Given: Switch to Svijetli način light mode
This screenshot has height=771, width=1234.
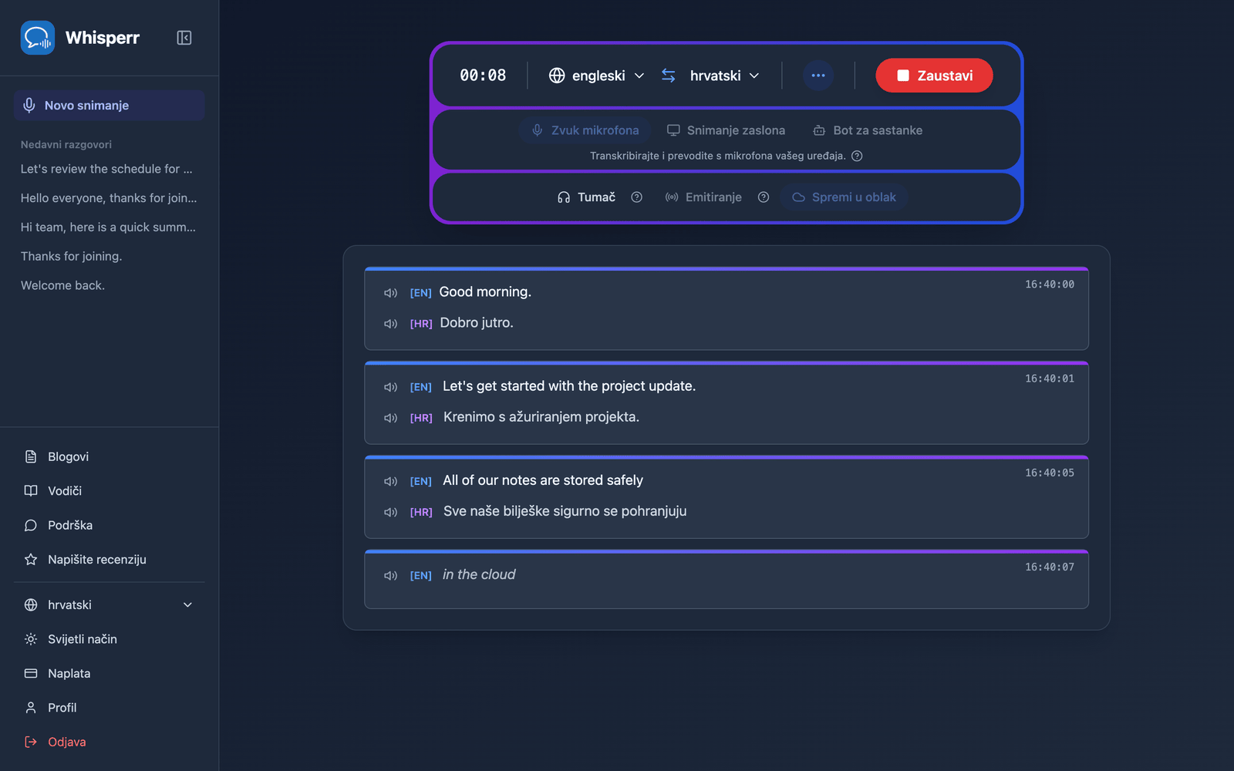Looking at the screenshot, I should tap(109, 639).
